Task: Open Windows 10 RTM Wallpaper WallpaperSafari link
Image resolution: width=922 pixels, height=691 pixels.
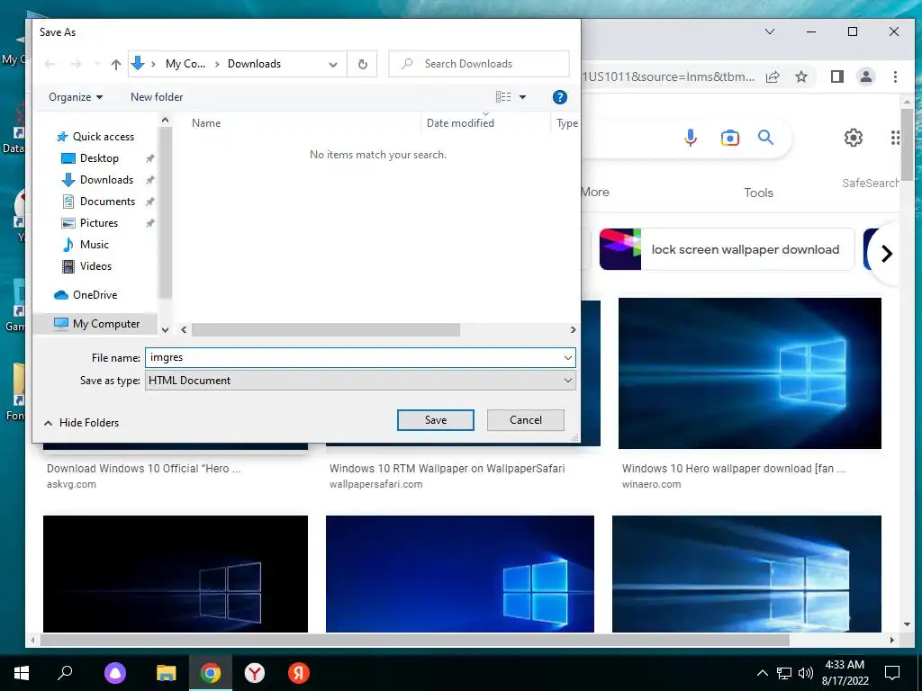Action: click(447, 468)
